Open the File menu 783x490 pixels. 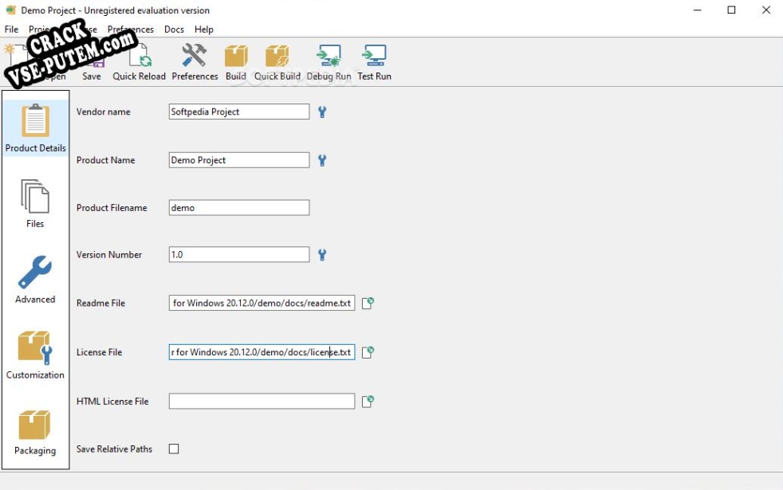tap(11, 29)
